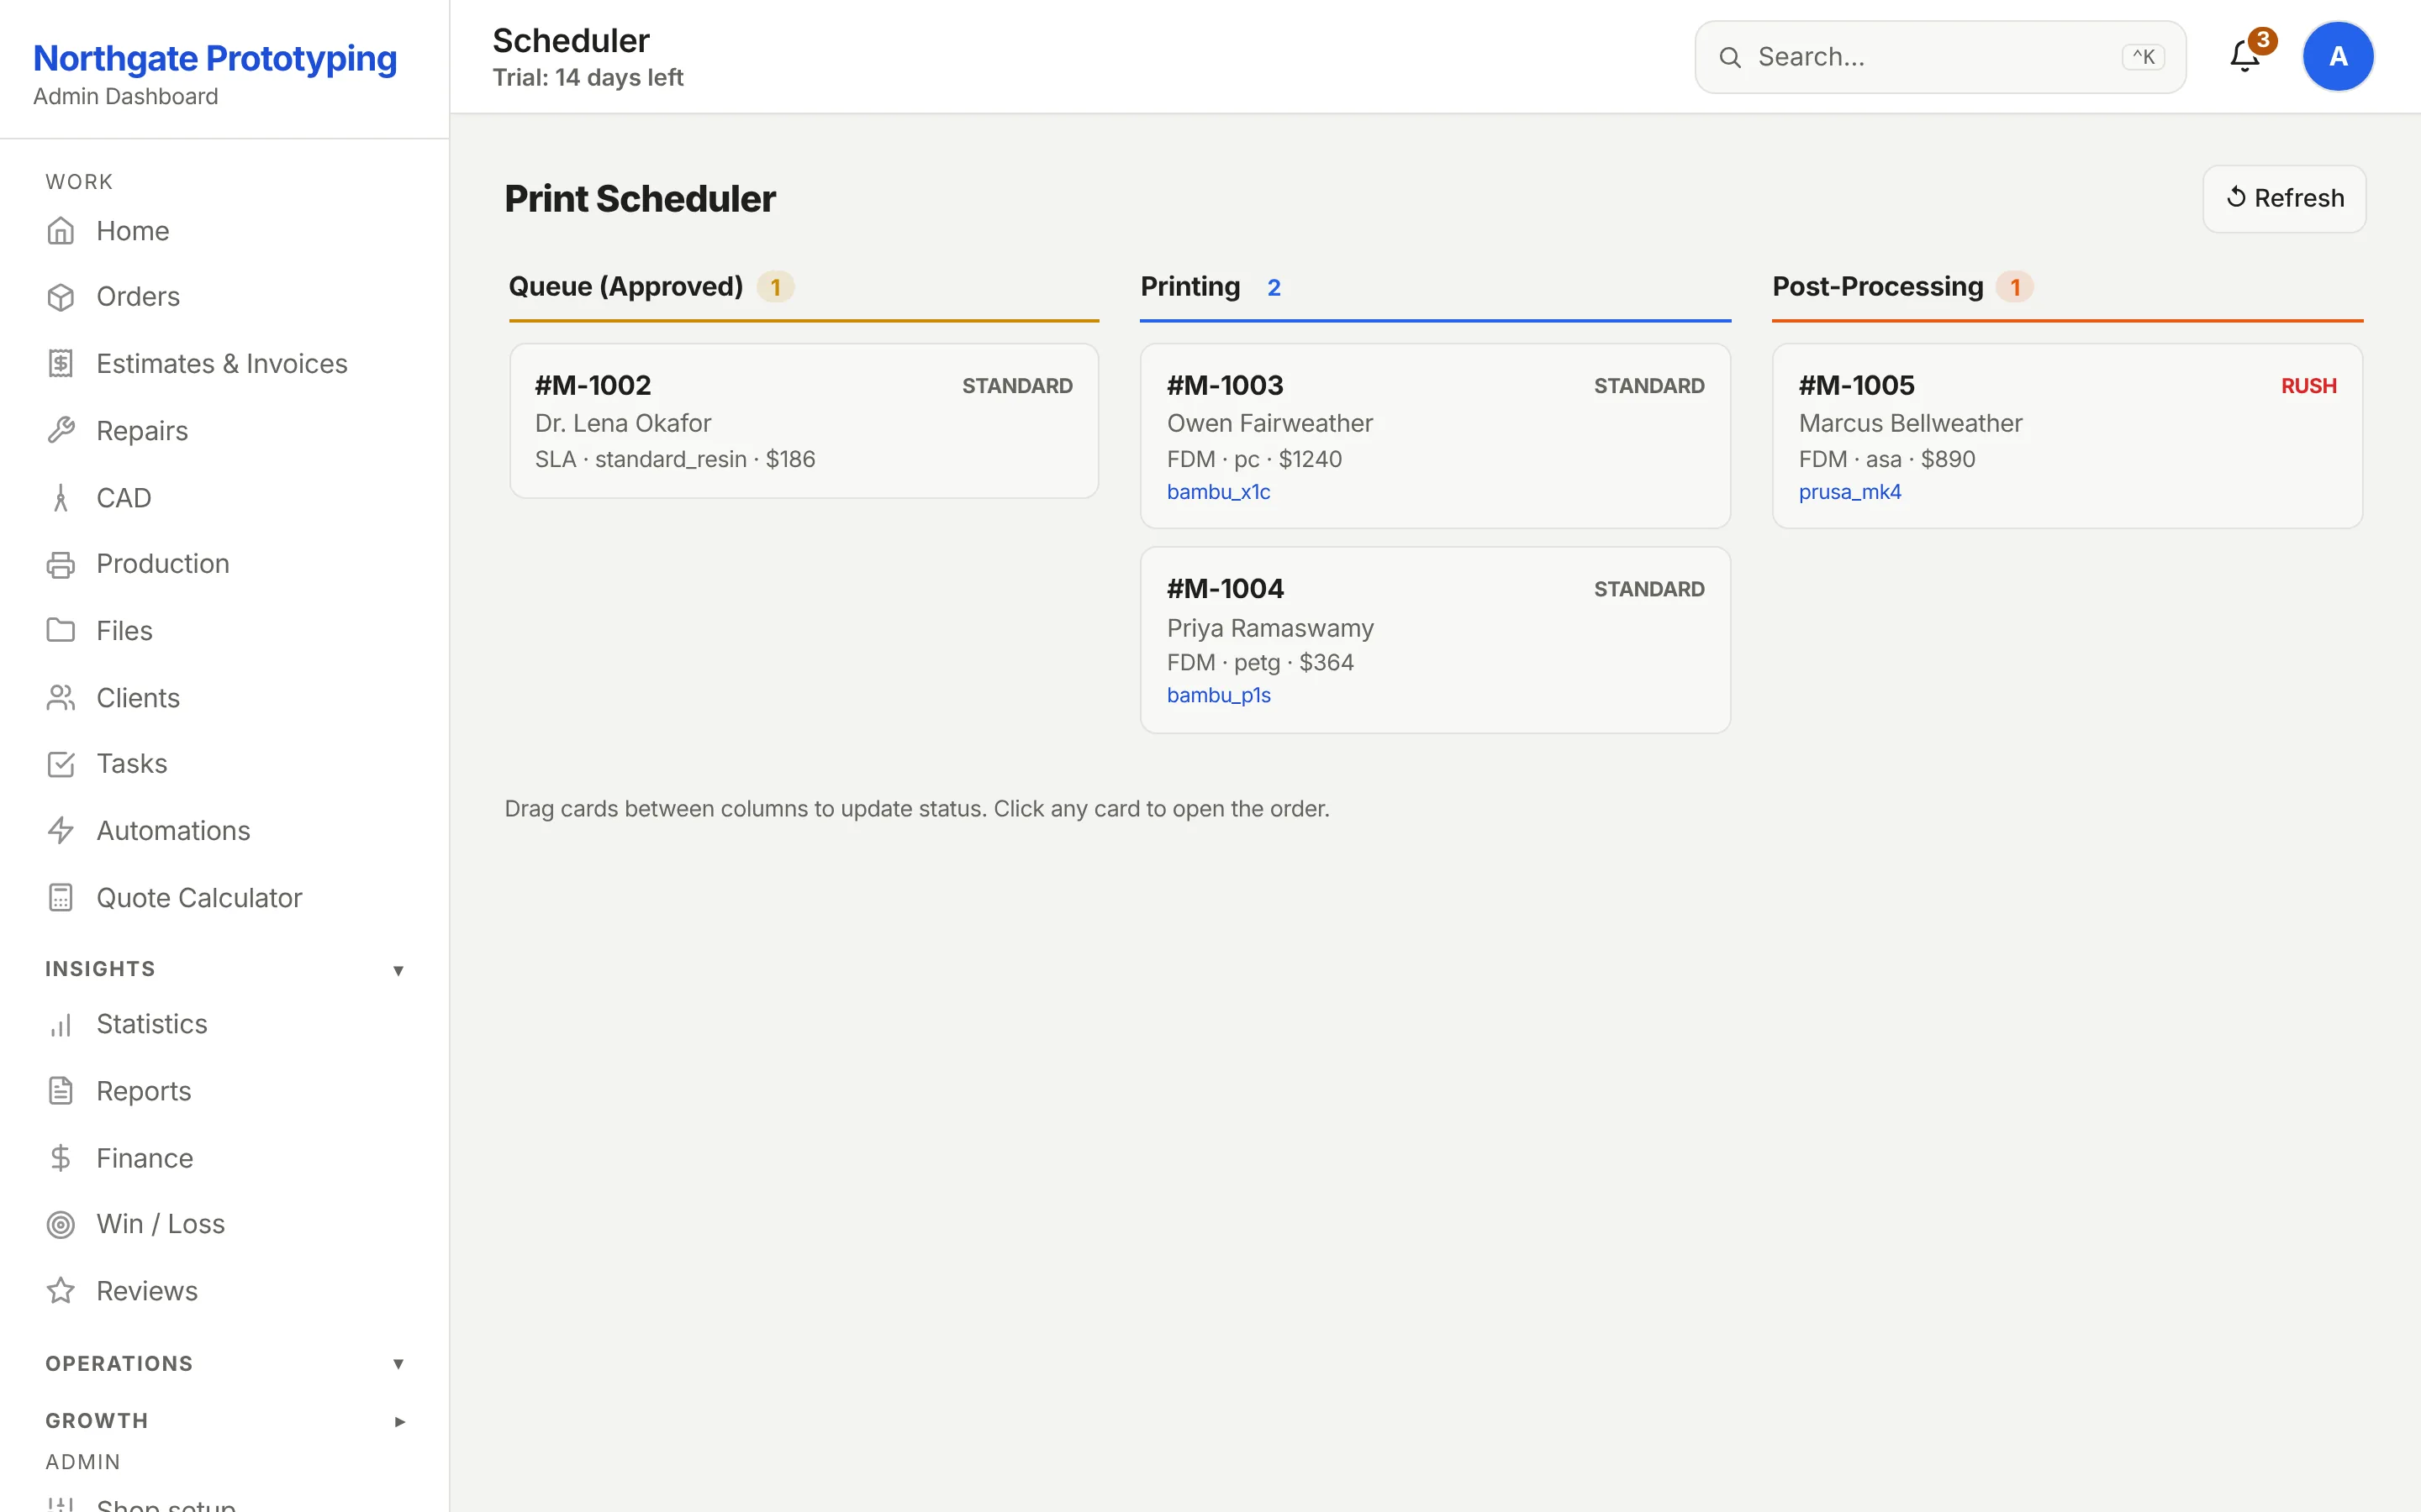This screenshot has width=2421, height=1512.
Task: Select the Estimates & Invoices receipt icon
Action: 60,364
